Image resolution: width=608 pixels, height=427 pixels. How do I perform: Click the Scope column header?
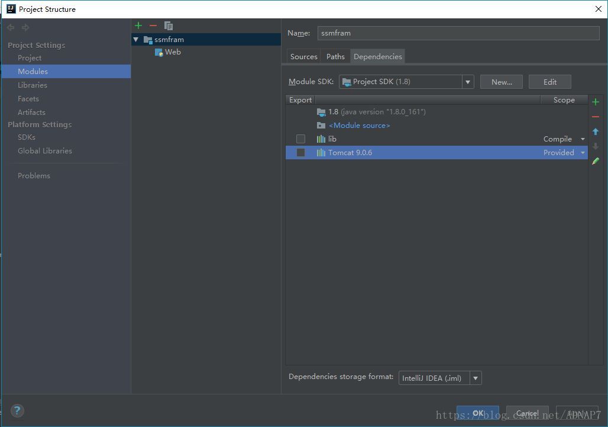click(x=564, y=100)
